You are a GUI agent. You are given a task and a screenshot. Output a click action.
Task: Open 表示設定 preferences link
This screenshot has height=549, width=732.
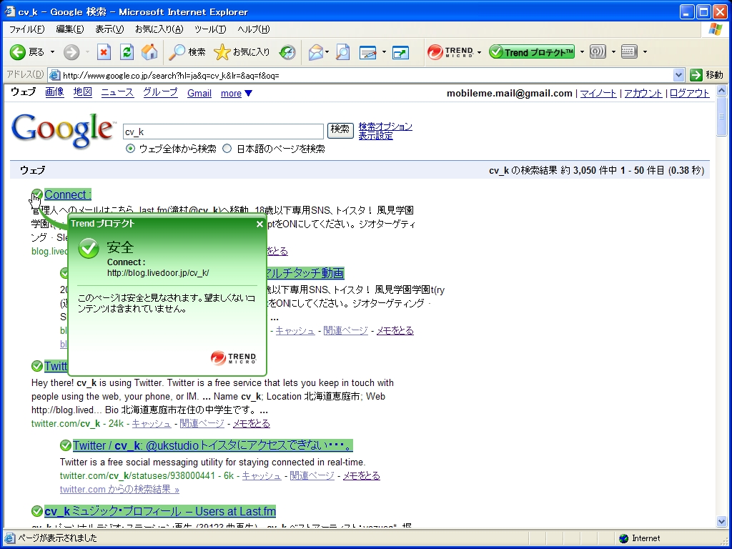pos(375,136)
